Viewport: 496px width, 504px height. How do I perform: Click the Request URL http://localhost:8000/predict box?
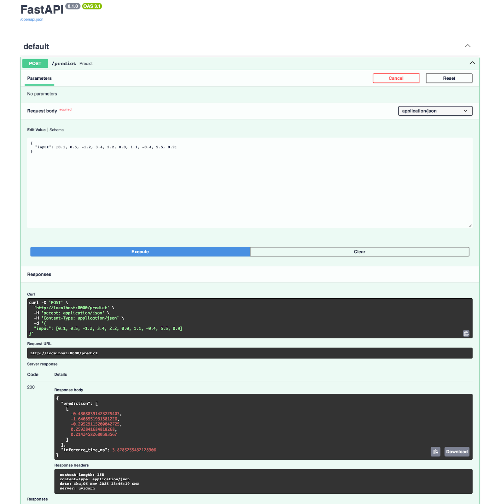click(x=250, y=353)
